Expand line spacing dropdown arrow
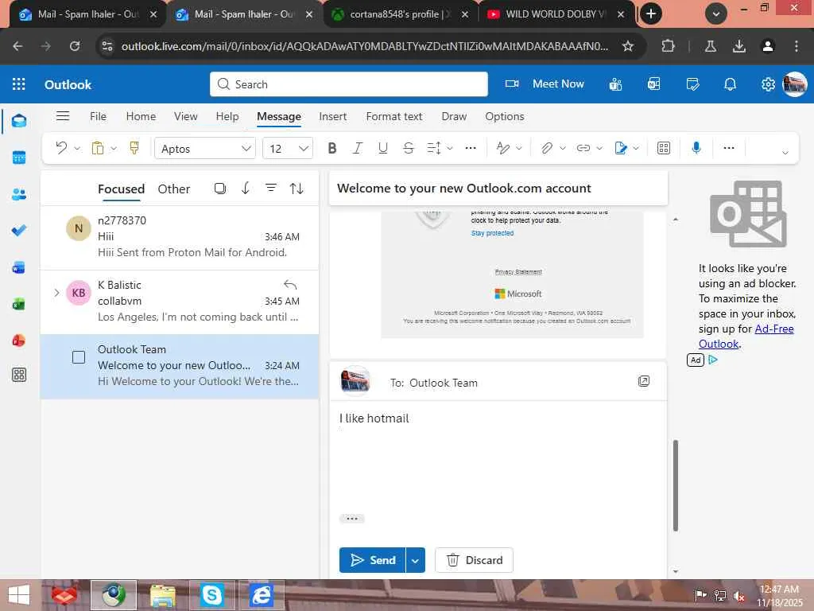Screen dimensions: 814x611 coord(450,149)
